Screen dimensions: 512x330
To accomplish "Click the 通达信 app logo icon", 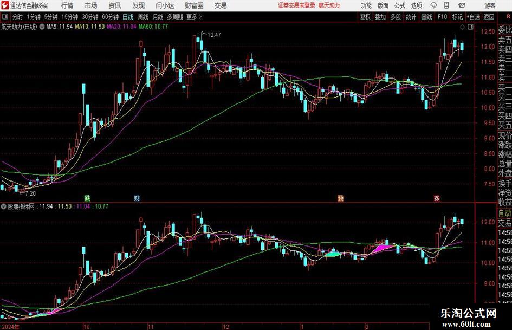I will pyautogui.click(x=5, y=5).
